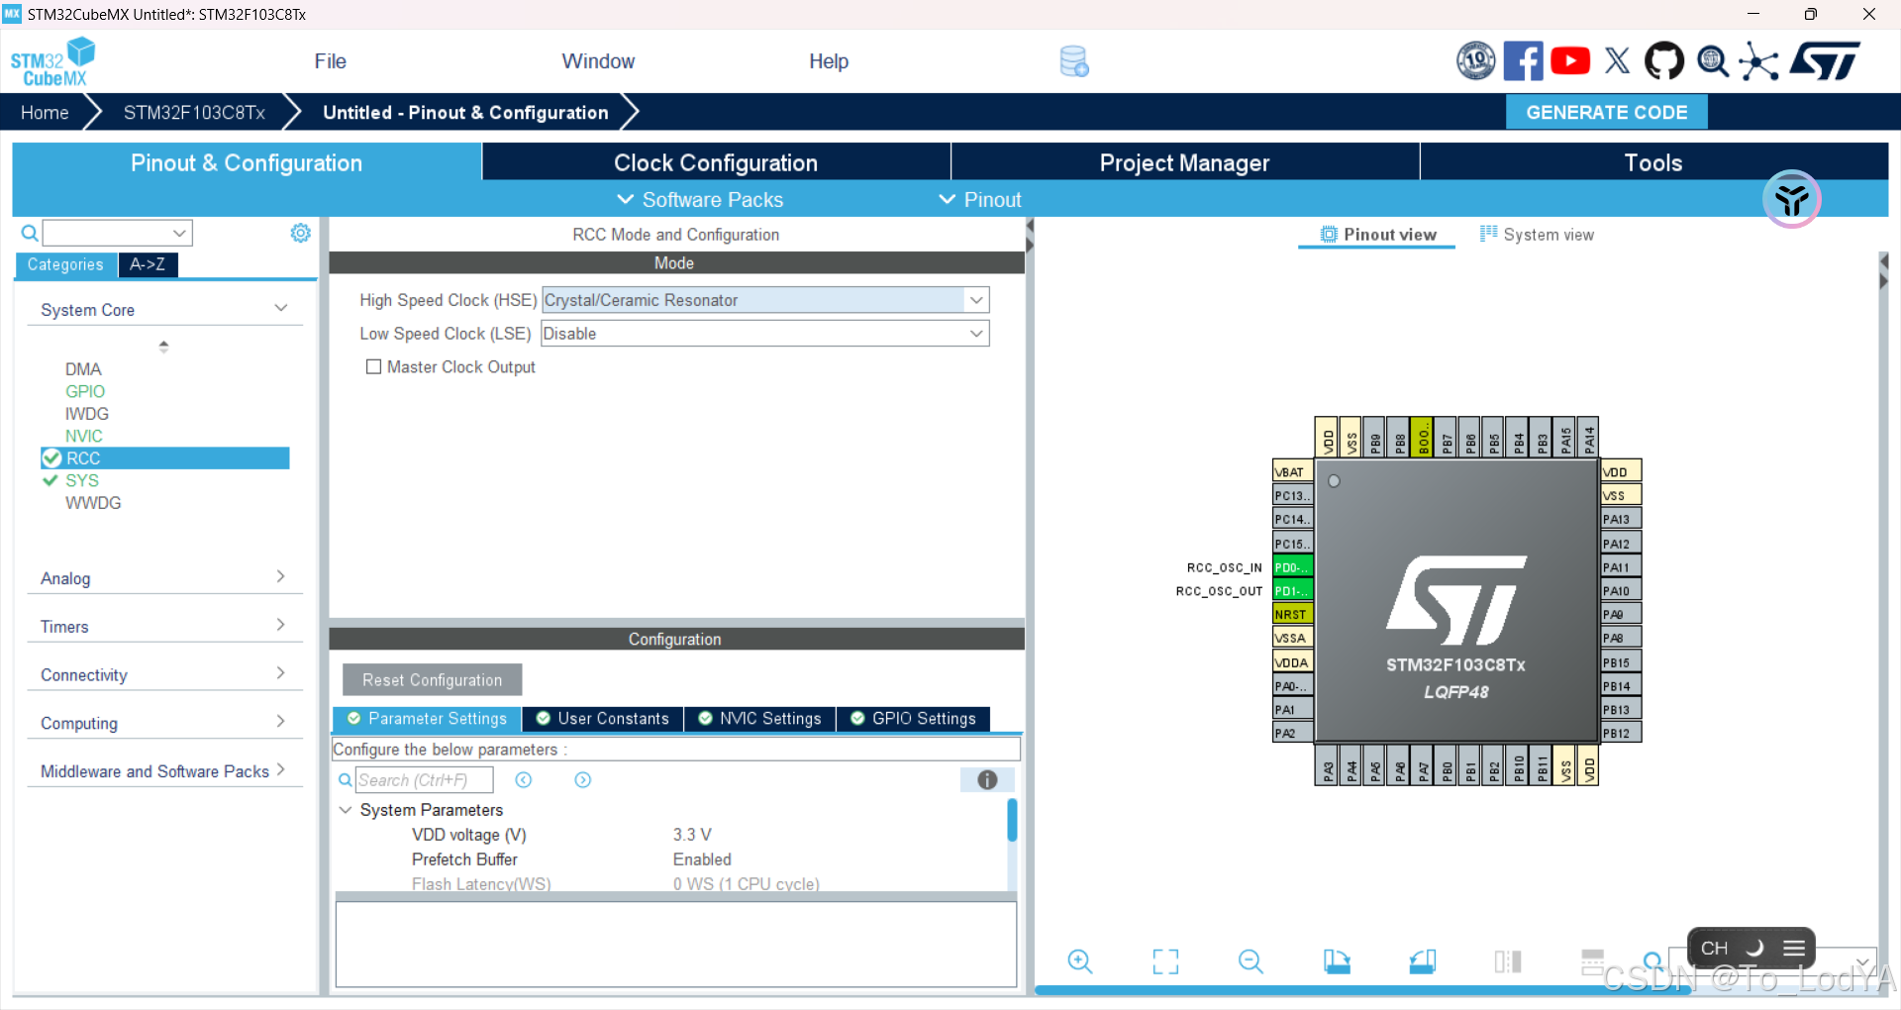Click the PA13 pin on the chip
This screenshot has height=1010, width=1901.
coord(1621,519)
